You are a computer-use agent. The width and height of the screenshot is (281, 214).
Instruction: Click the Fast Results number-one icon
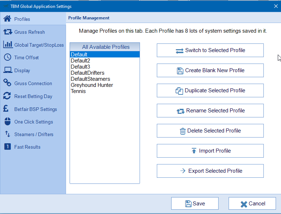pos(8,146)
